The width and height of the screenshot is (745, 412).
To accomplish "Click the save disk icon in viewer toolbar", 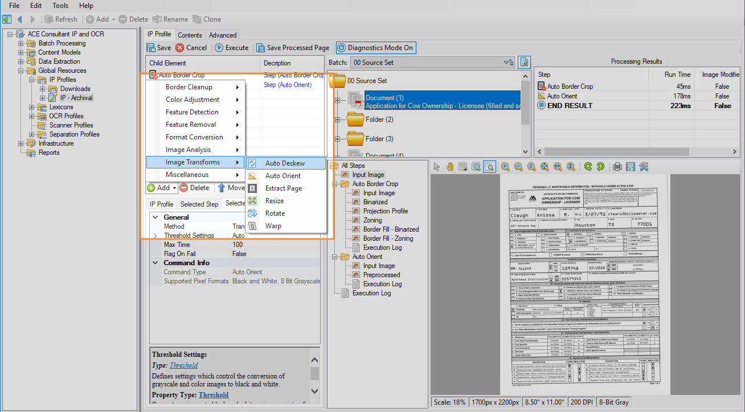I will tap(631, 167).
